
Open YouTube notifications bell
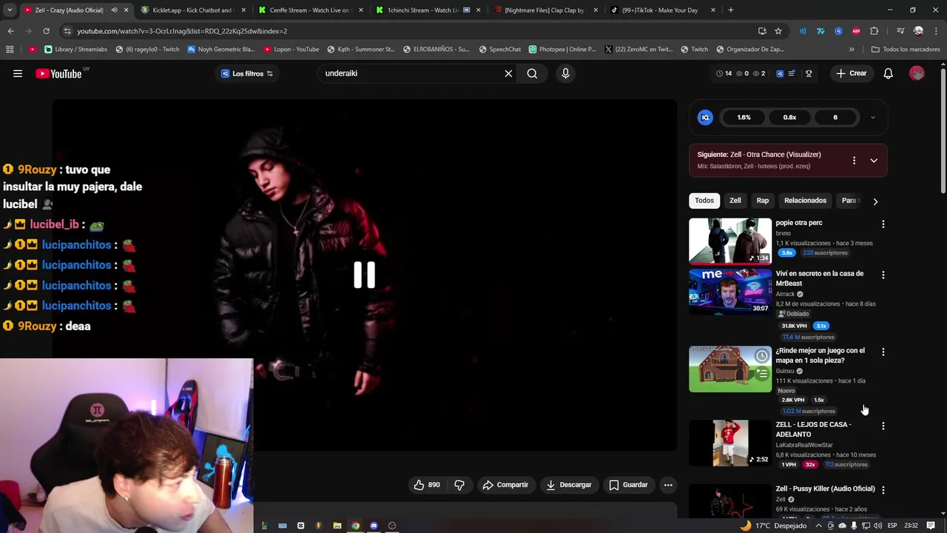pyautogui.click(x=888, y=73)
